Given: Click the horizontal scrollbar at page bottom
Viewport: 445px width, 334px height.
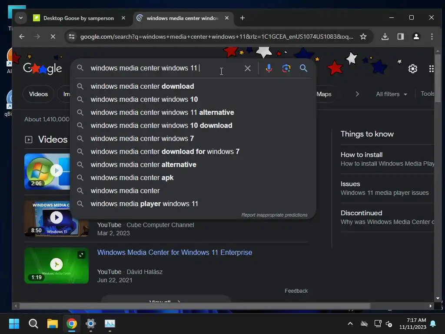Looking at the screenshot, I should tap(195, 306).
